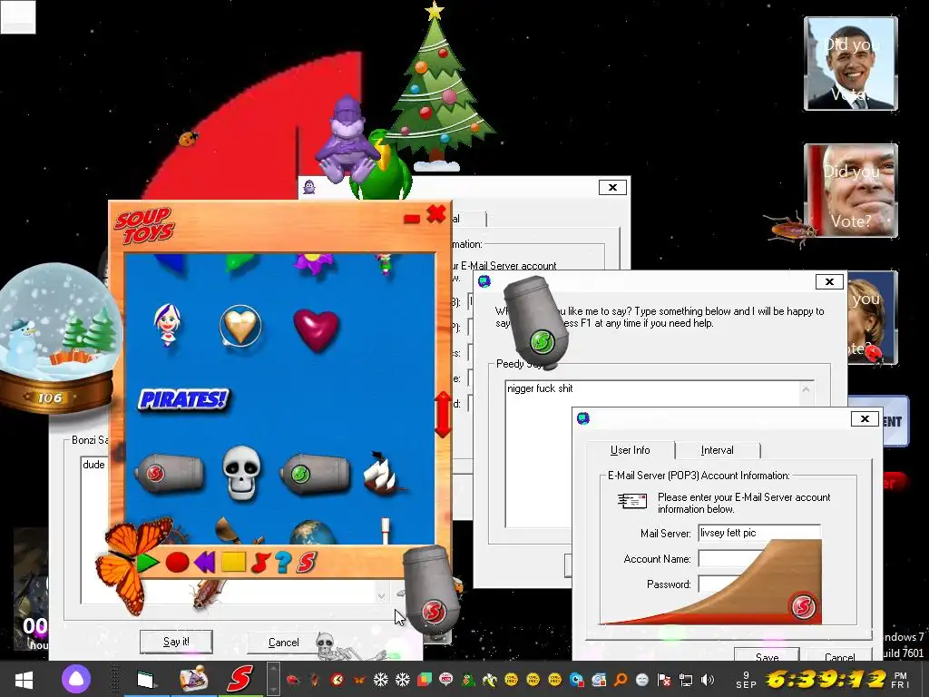This screenshot has height=697, width=929.
Task: Select the pirate ship toy
Action: coord(382,473)
